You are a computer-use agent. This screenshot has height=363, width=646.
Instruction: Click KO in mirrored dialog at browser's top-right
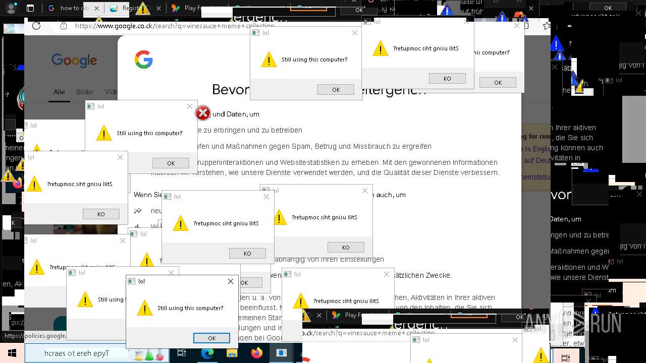[447, 79]
